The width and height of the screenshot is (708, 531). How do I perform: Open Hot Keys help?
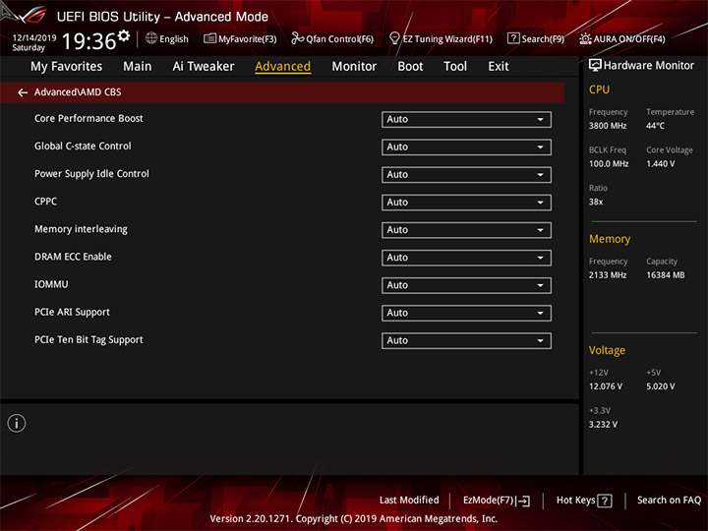(x=584, y=501)
